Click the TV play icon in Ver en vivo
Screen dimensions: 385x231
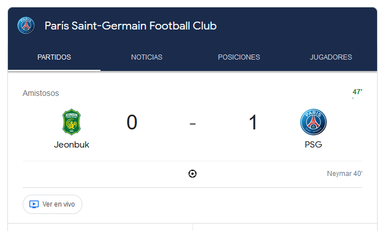pos(34,204)
